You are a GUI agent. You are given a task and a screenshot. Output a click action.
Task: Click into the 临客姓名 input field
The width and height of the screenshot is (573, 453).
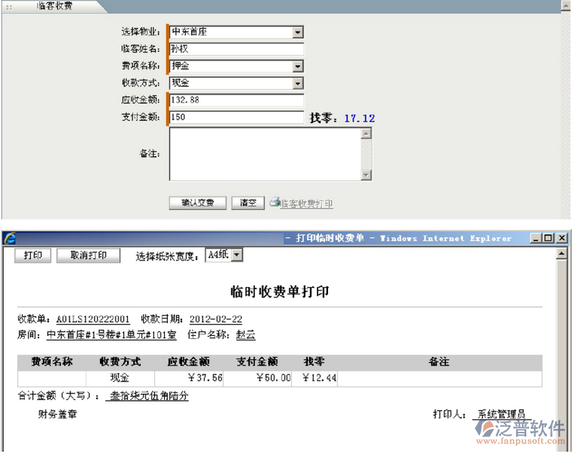click(235, 49)
